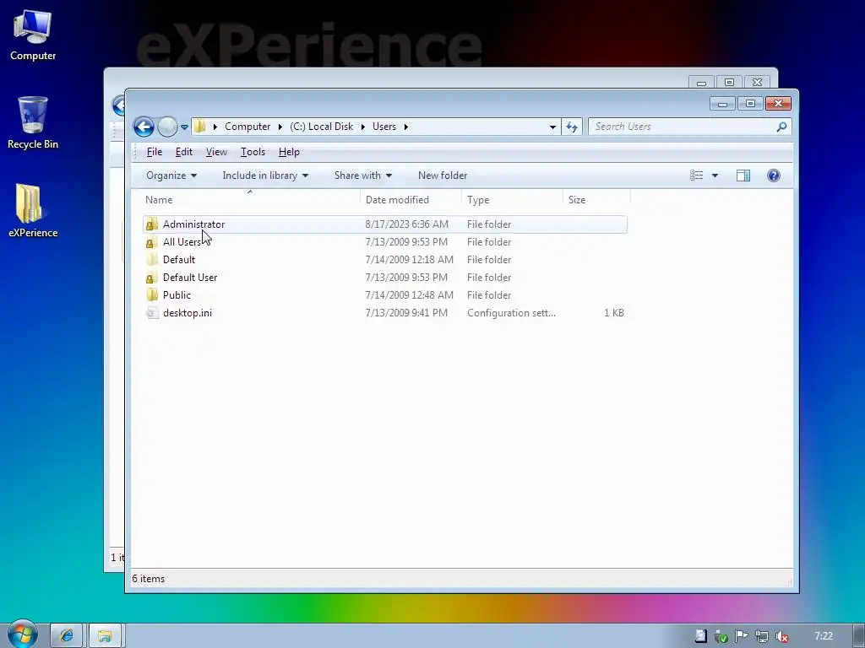Change your view icon button

[x=696, y=175]
